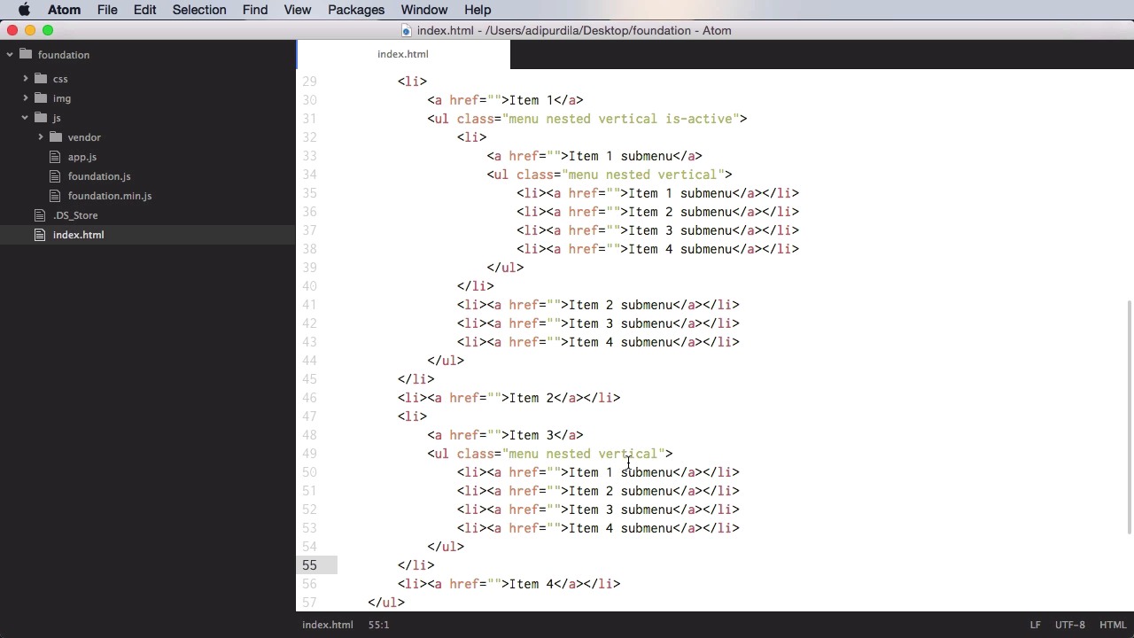Select index.html in the tree view
This screenshot has height=638, width=1134.
[78, 235]
